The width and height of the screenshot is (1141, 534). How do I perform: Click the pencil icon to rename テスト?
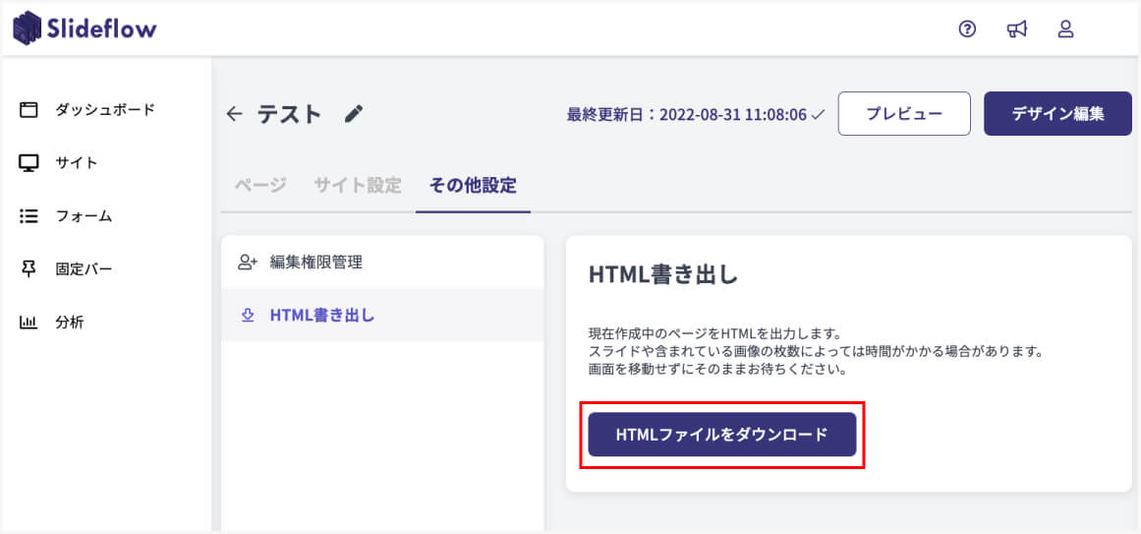pyautogui.click(x=354, y=114)
